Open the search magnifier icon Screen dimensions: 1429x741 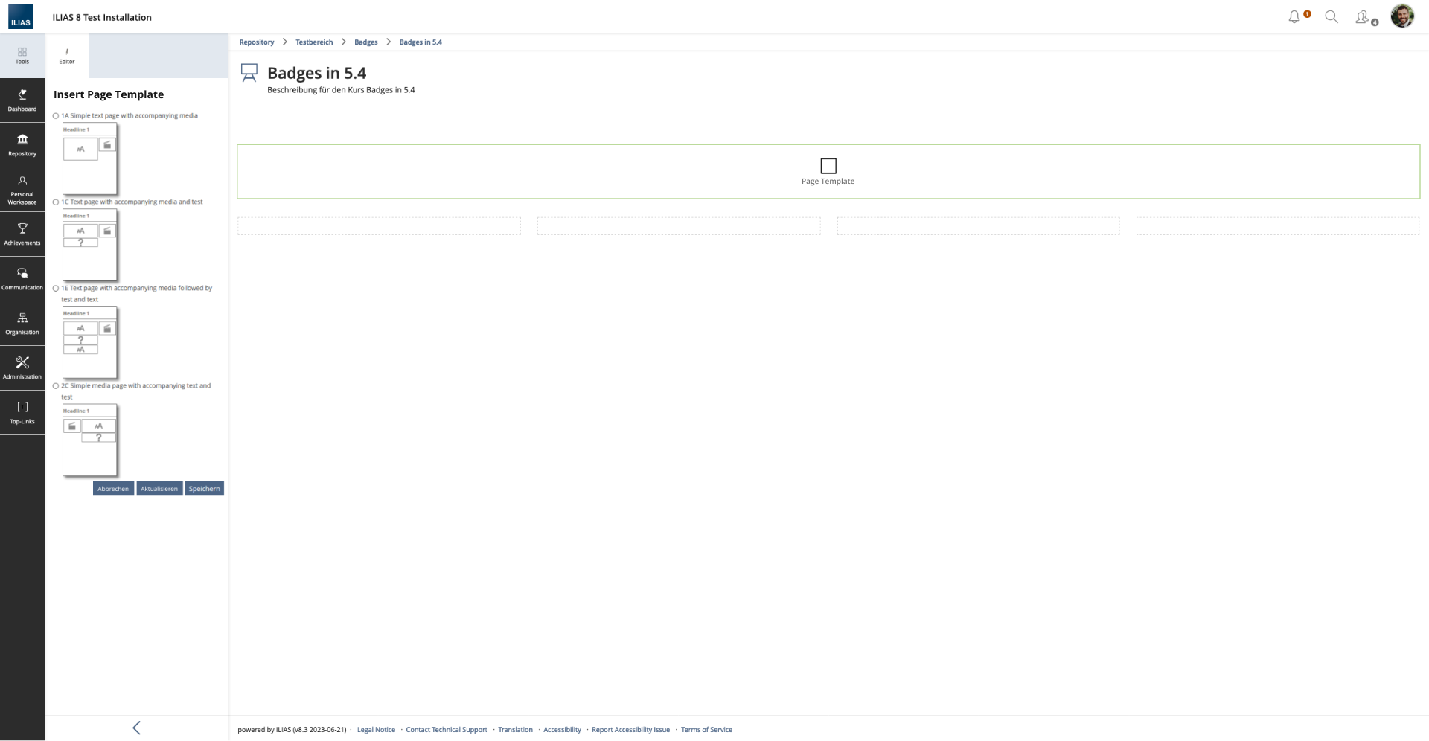(x=1332, y=17)
